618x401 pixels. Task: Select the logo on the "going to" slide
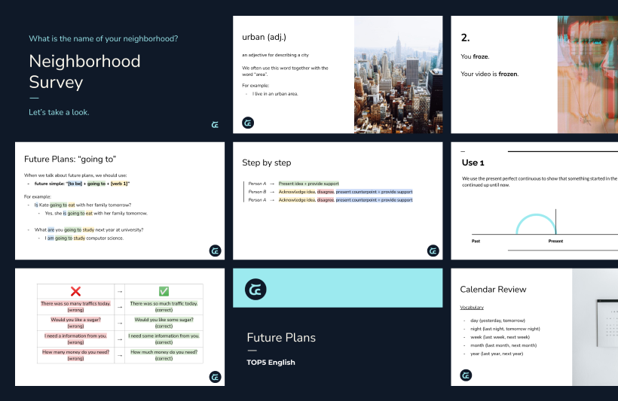[215, 251]
